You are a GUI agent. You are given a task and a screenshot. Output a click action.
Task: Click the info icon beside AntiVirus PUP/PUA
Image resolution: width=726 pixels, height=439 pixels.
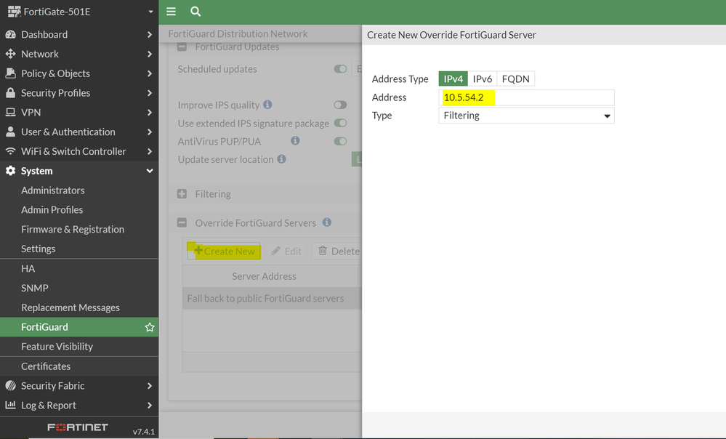[x=295, y=141]
